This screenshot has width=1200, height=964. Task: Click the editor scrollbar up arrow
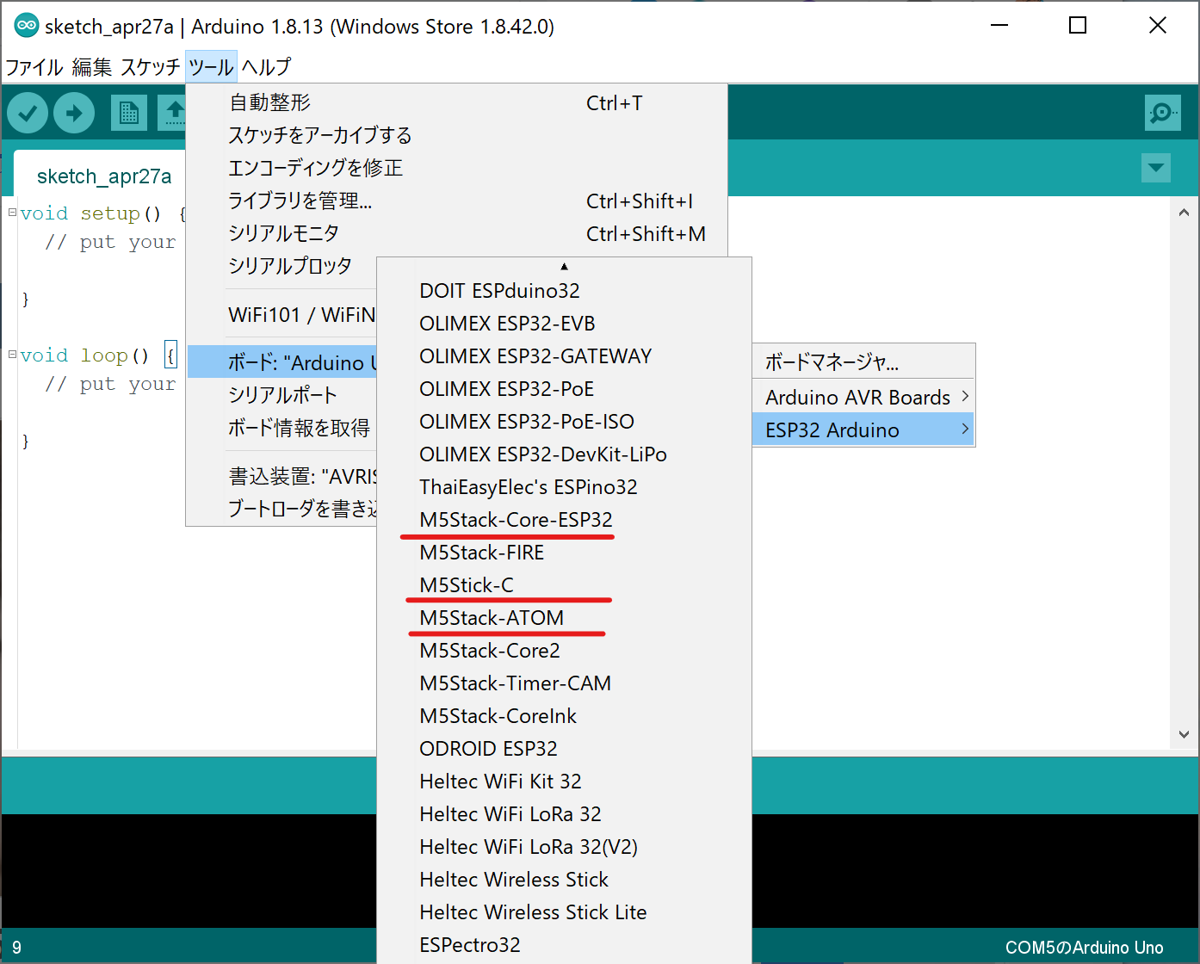click(x=1184, y=212)
